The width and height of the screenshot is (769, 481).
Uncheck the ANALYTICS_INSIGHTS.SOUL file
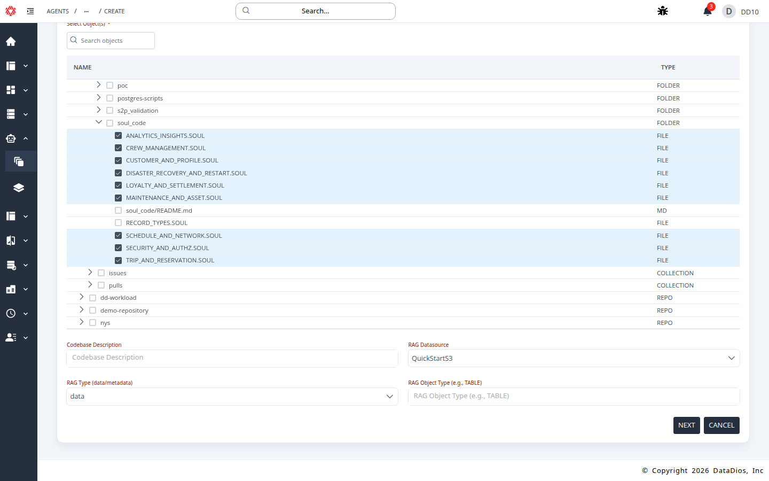pos(118,135)
